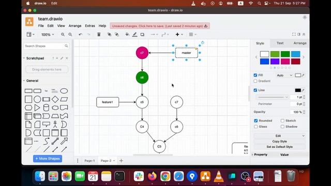Screen dimensions: 331x186
Task: Toggle the Line checkbox
Action: pyautogui.click(x=255, y=90)
